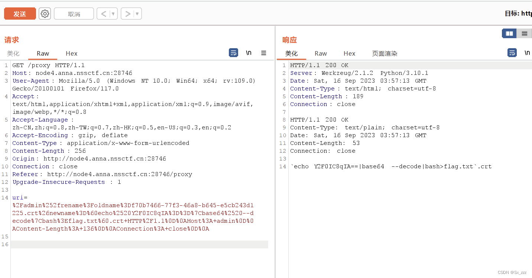Click the Host header value node4.anna.nssctf.cn:28746
The width and height of the screenshot is (532, 278).
pyautogui.click(x=84, y=73)
